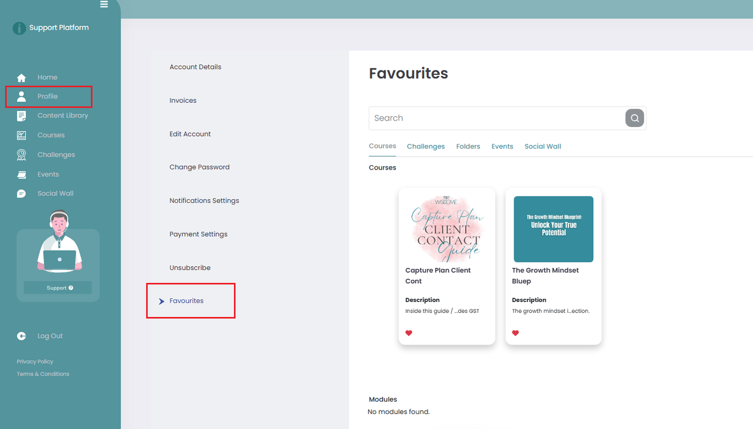Click the Modules section heading
753x429 pixels.
coord(383,400)
